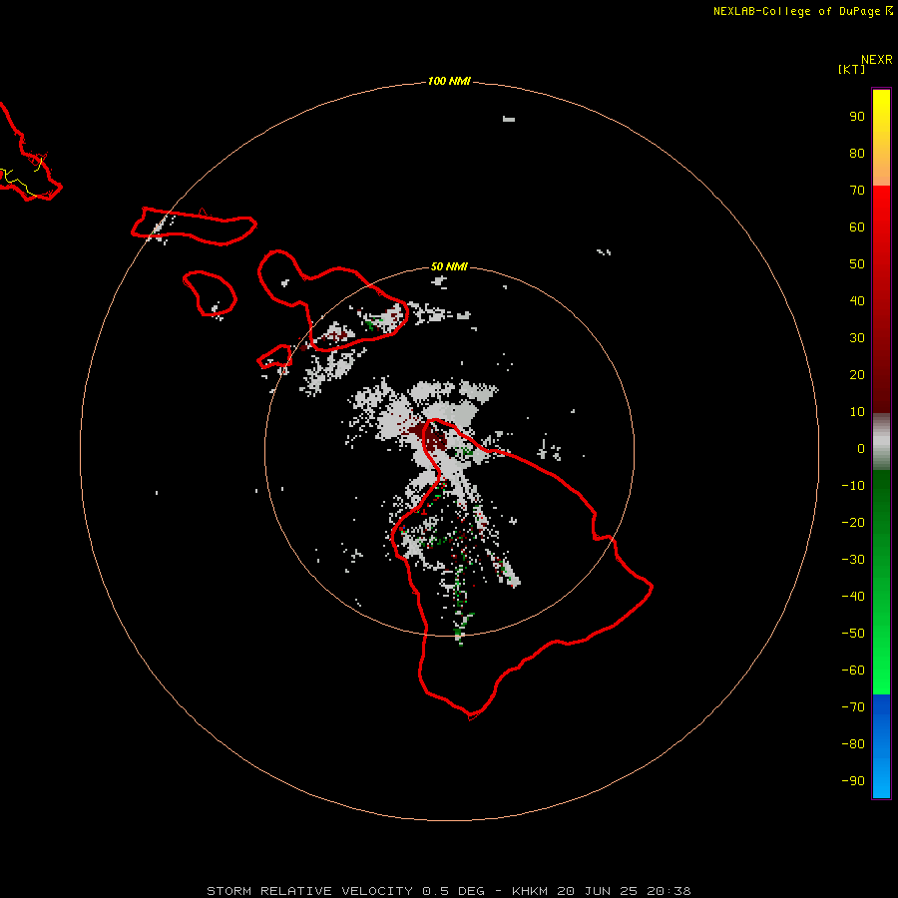Click the 0 value on velocity scale
Image resolution: width=898 pixels, height=898 pixels.
point(861,448)
